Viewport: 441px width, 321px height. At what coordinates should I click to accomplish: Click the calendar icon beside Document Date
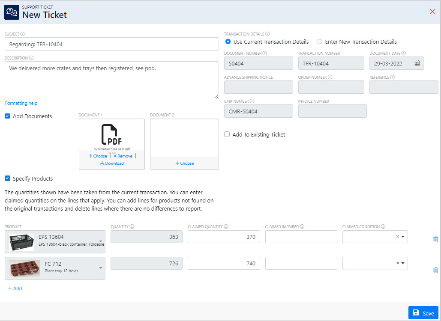point(417,63)
